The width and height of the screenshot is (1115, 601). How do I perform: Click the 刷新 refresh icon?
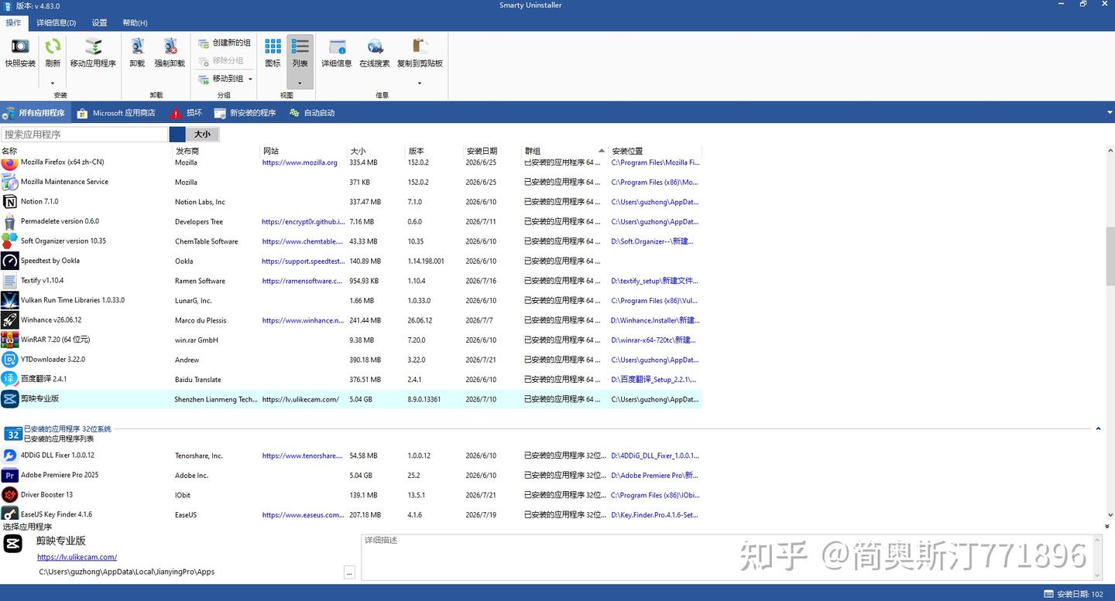(53, 46)
